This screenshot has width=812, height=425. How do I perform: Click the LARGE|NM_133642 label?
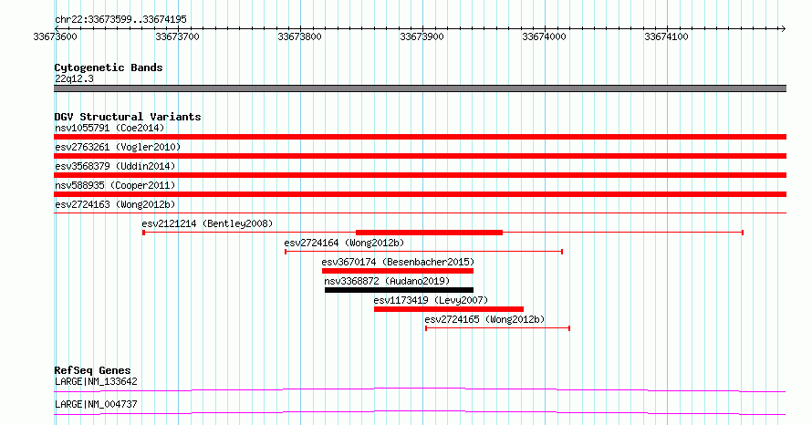pyautogui.click(x=97, y=381)
